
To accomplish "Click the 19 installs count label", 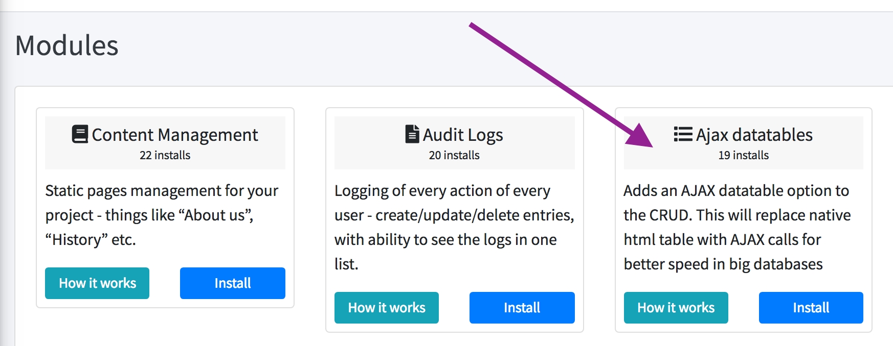I will pyautogui.click(x=743, y=155).
